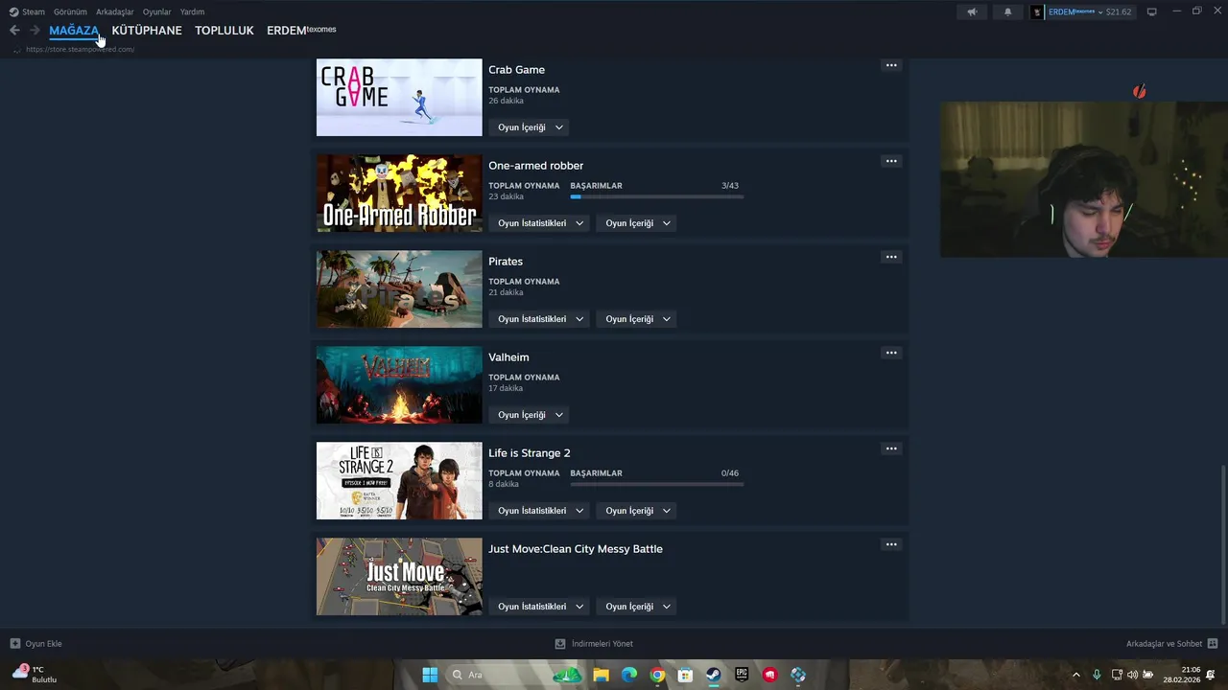
Task: Open the clock and date in taskbar
Action: click(x=1182, y=675)
